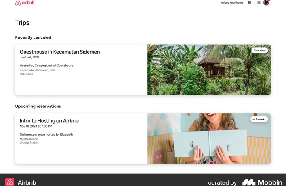This screenshot has width=286, height=186.
Task: Click the Airbnb logo in header
Action: (x=25, y=3)
